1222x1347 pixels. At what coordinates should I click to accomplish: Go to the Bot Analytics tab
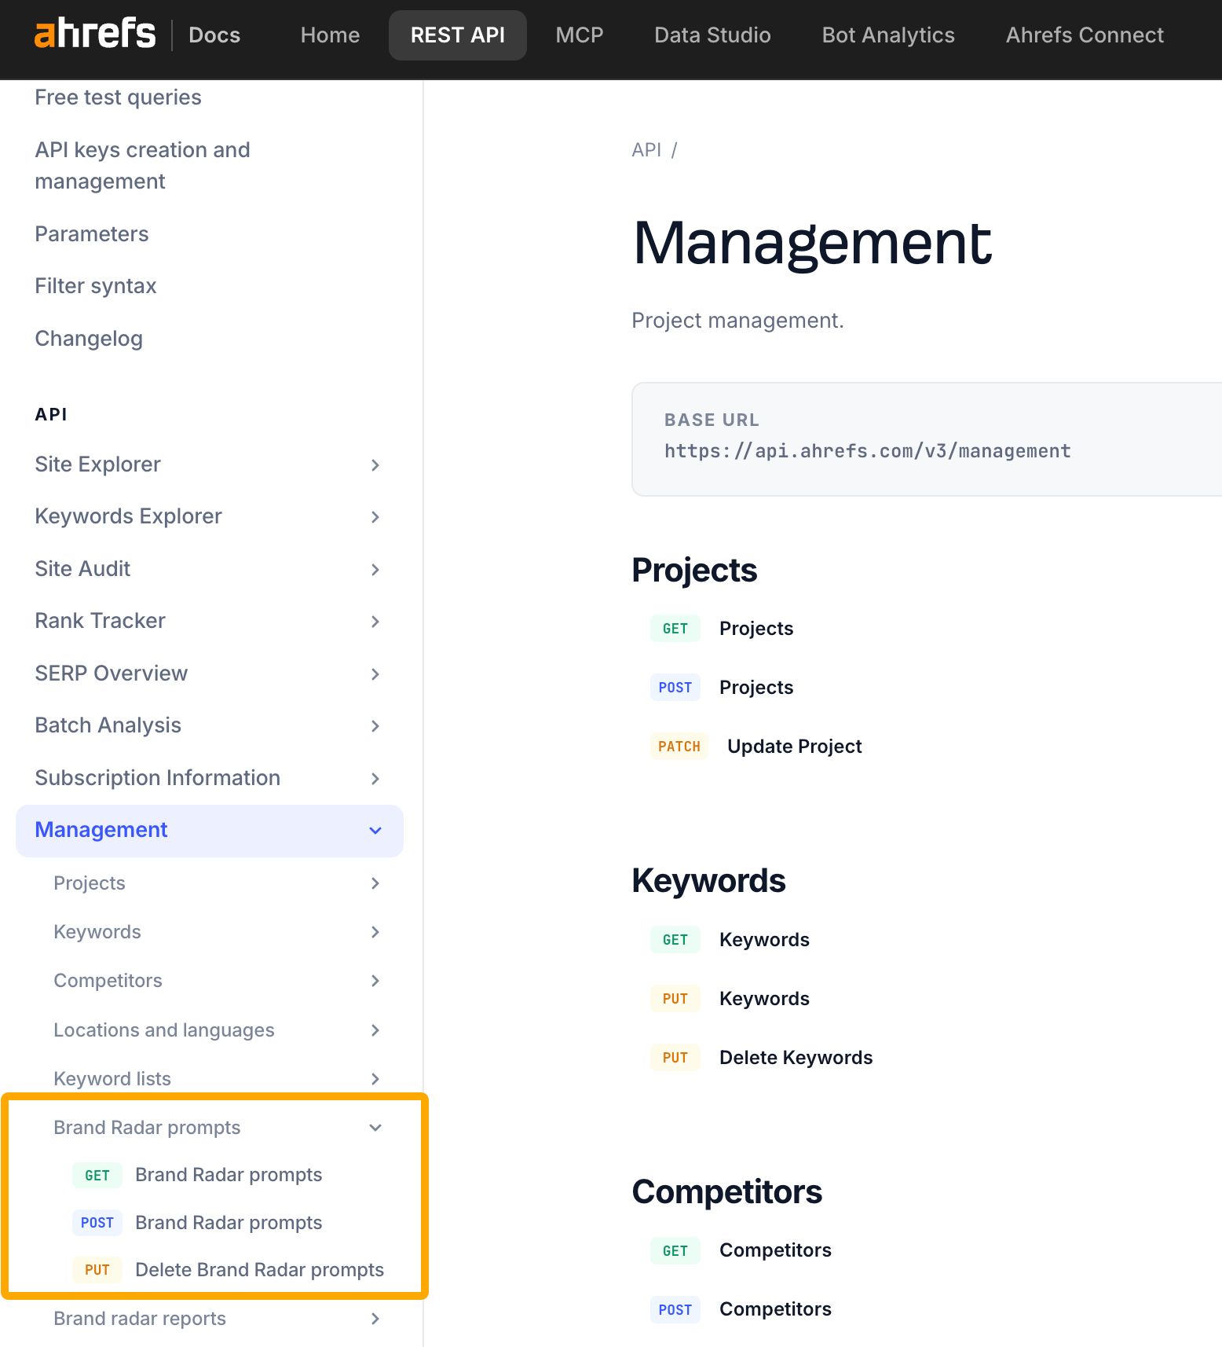click(888, 35)
